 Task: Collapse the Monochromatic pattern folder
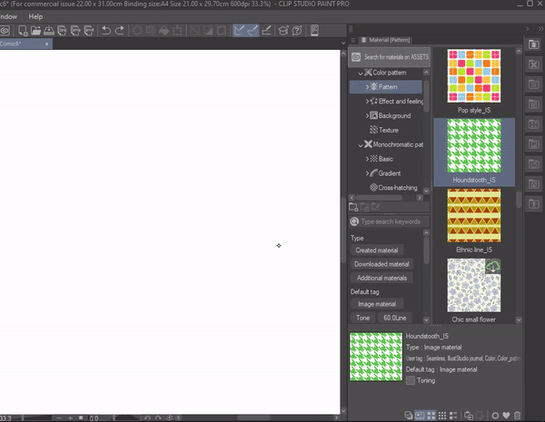(x=361, y=145)
